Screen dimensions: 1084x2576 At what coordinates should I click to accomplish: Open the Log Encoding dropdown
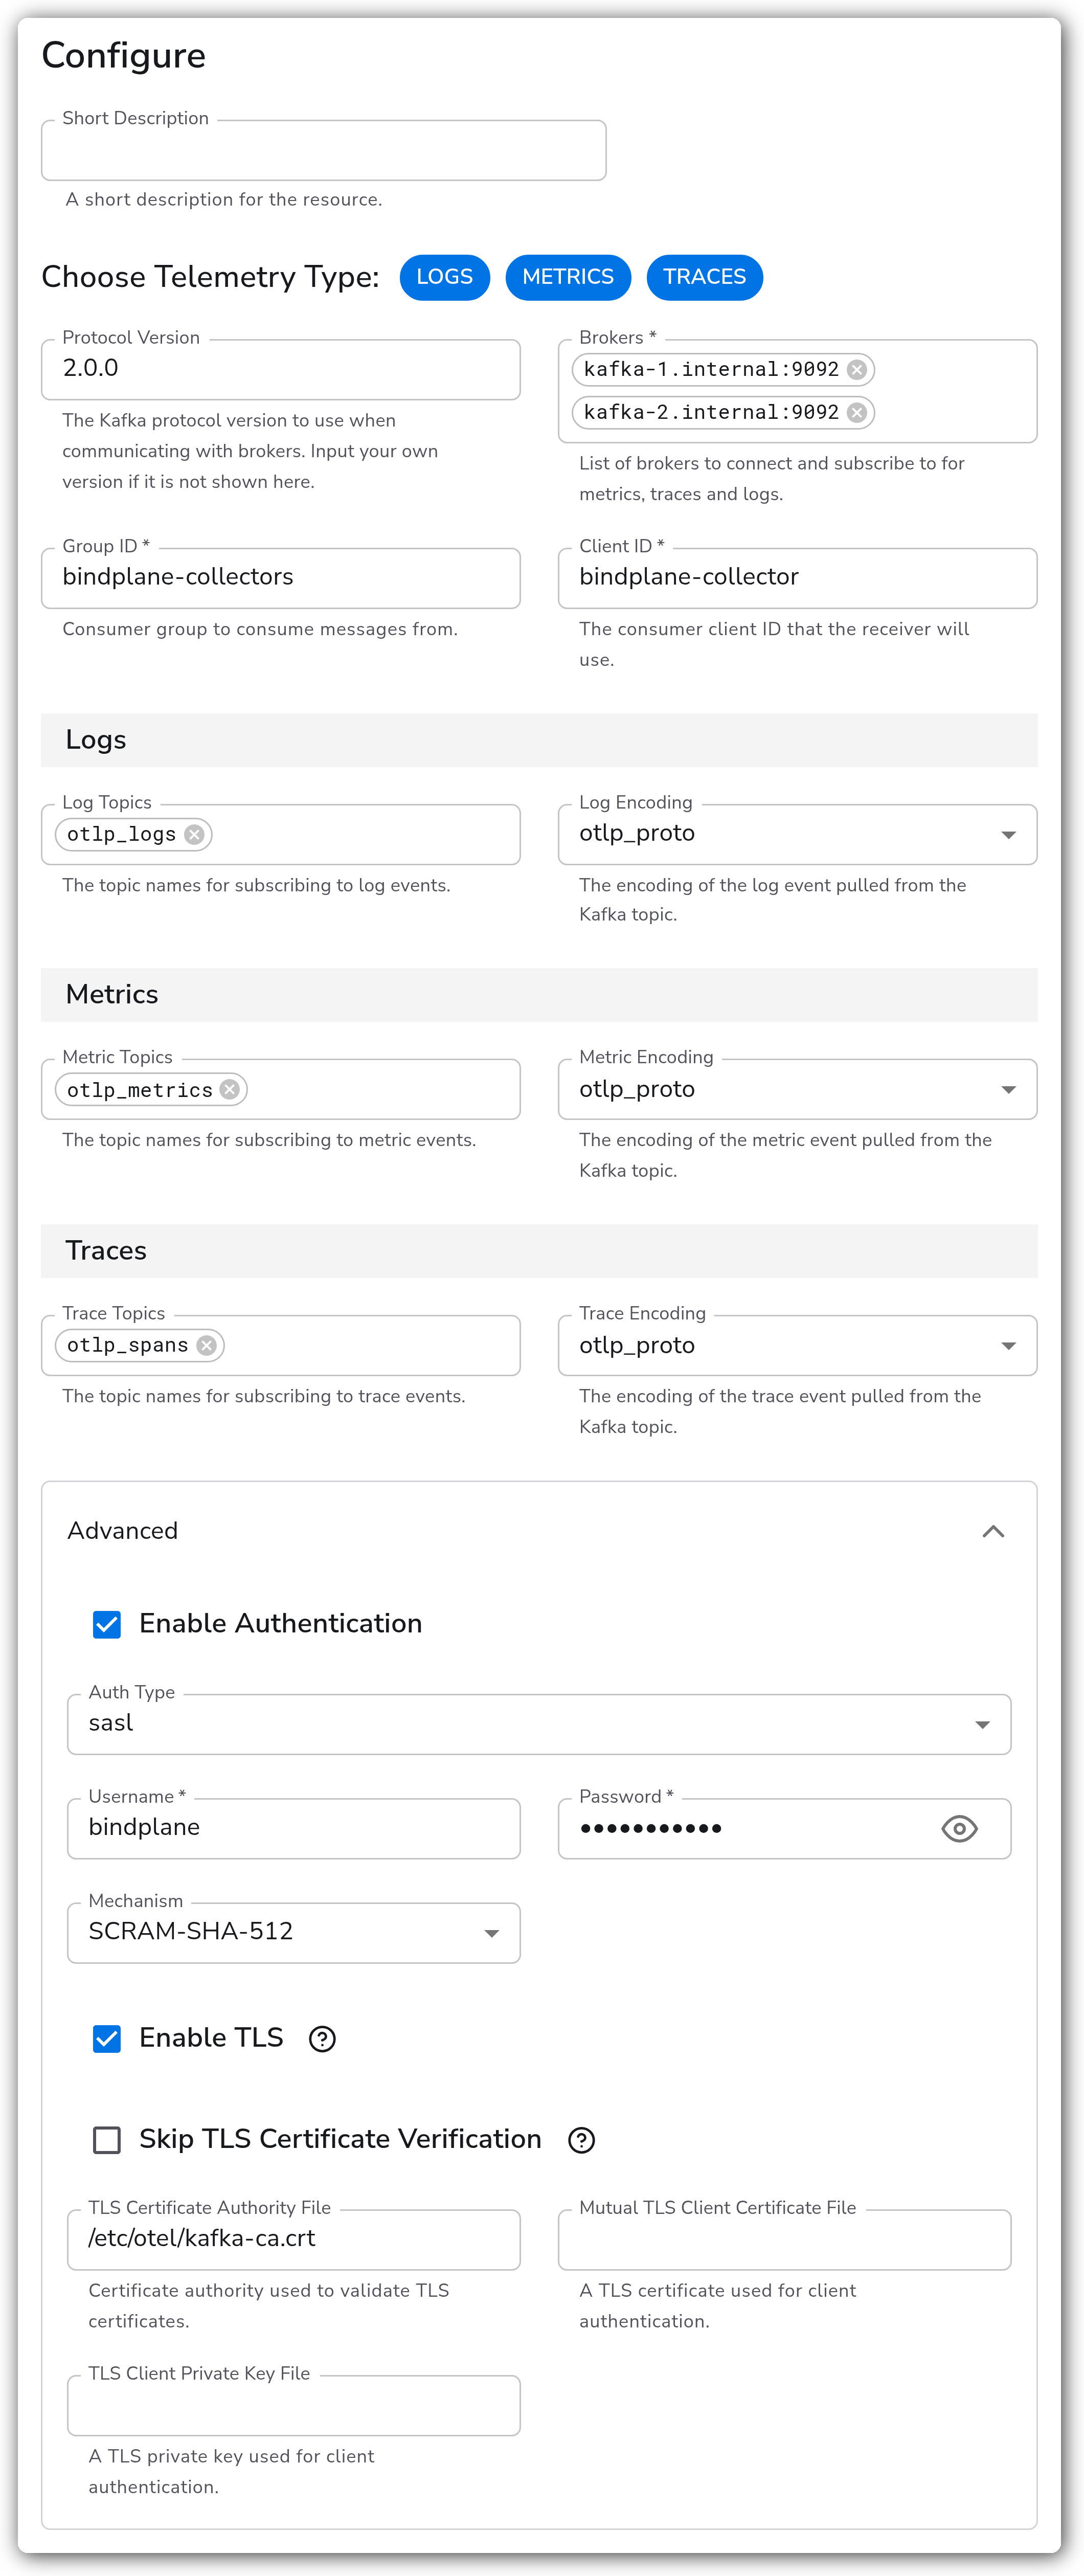click(x=797, y=834)
